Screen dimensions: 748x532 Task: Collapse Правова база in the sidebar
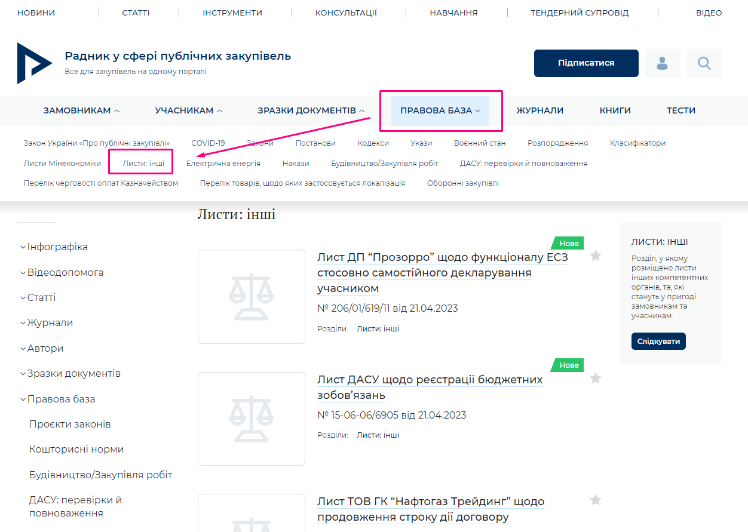[x=57, y=399]
